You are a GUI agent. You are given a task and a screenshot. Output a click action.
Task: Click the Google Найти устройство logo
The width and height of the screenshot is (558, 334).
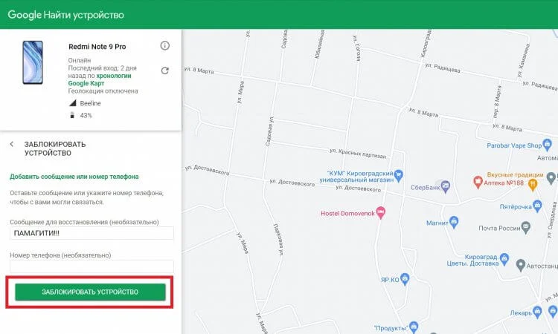coord(66,15)
